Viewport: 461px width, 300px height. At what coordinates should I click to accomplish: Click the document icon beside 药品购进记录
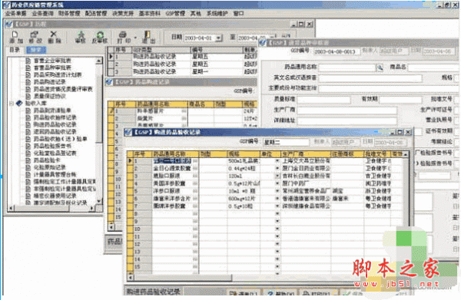28,82
